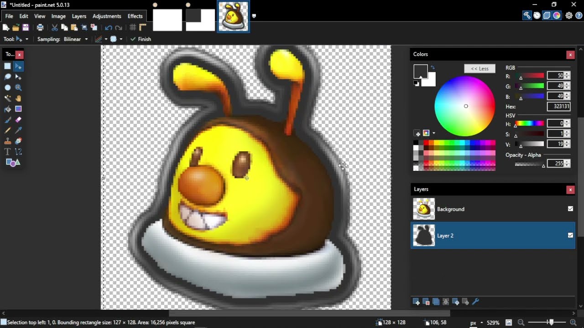Crop to selection
The image size is (584, 328).
(84, 28)
